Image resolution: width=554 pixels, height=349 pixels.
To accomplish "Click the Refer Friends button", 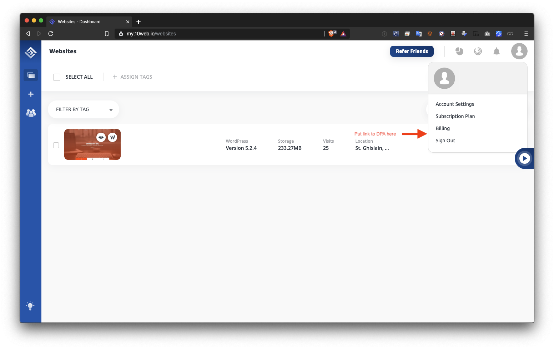I will coord(412,51).
